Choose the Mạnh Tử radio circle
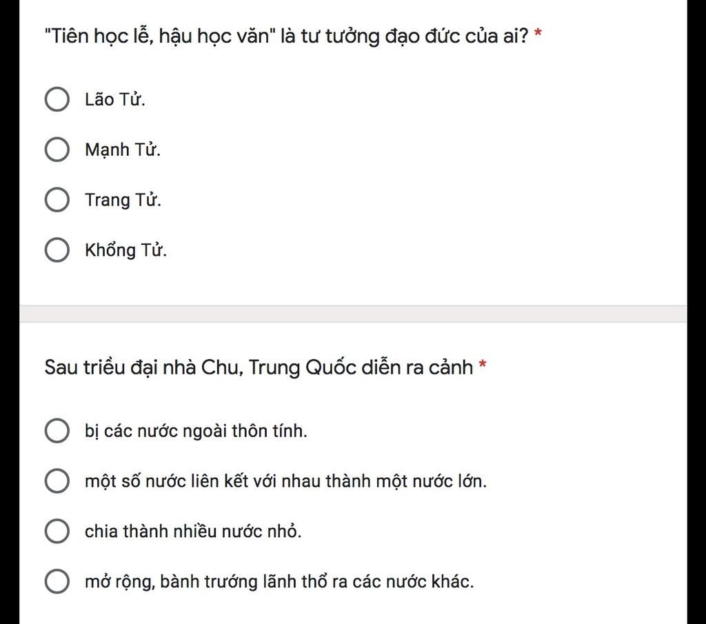Viewport: 706px width, 624px height. click(x=57, y=150)
